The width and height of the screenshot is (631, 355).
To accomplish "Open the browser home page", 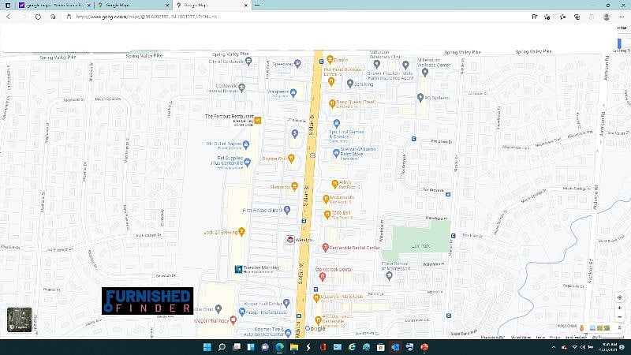I will click(x=53, y=17).
